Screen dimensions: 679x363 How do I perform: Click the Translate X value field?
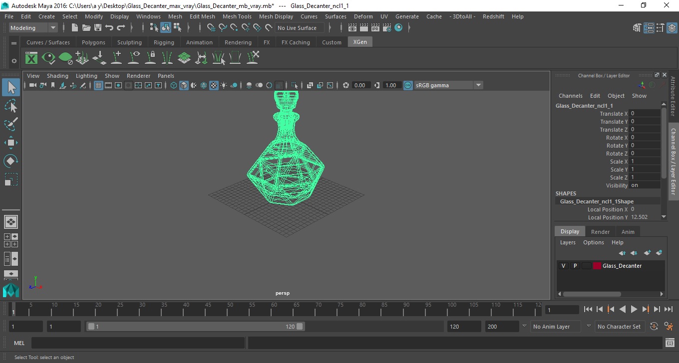pyautogui.click(x=644, y=114)
